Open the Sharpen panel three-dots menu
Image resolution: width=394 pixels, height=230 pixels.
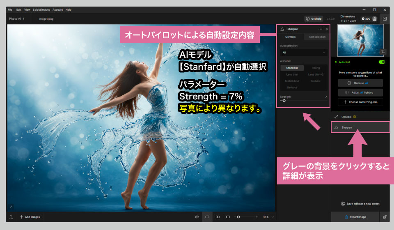(x=320, y=29)
